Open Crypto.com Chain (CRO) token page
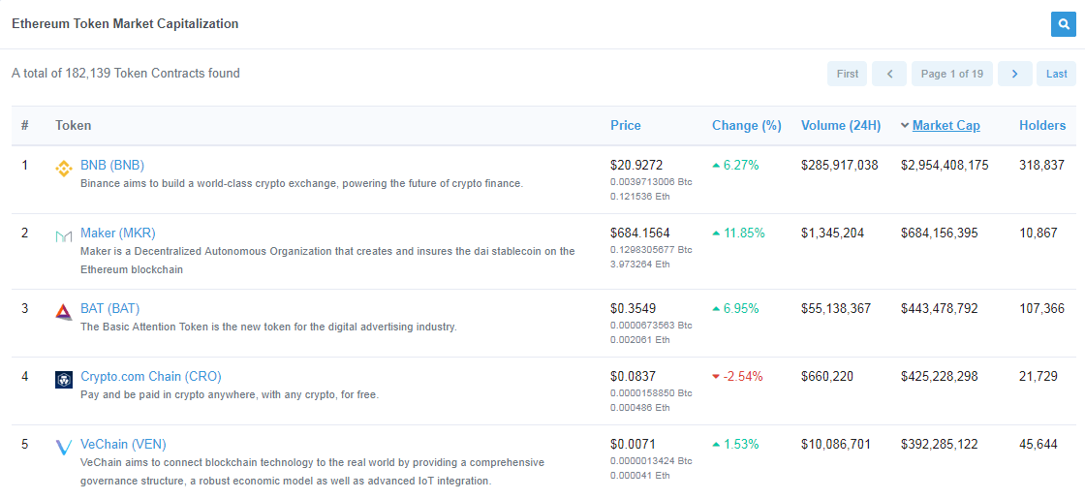1085x499 pixels. [x=151, y=376]
